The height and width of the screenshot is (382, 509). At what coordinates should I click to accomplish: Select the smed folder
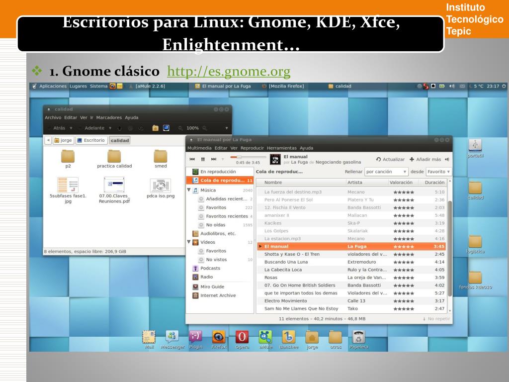161,159
